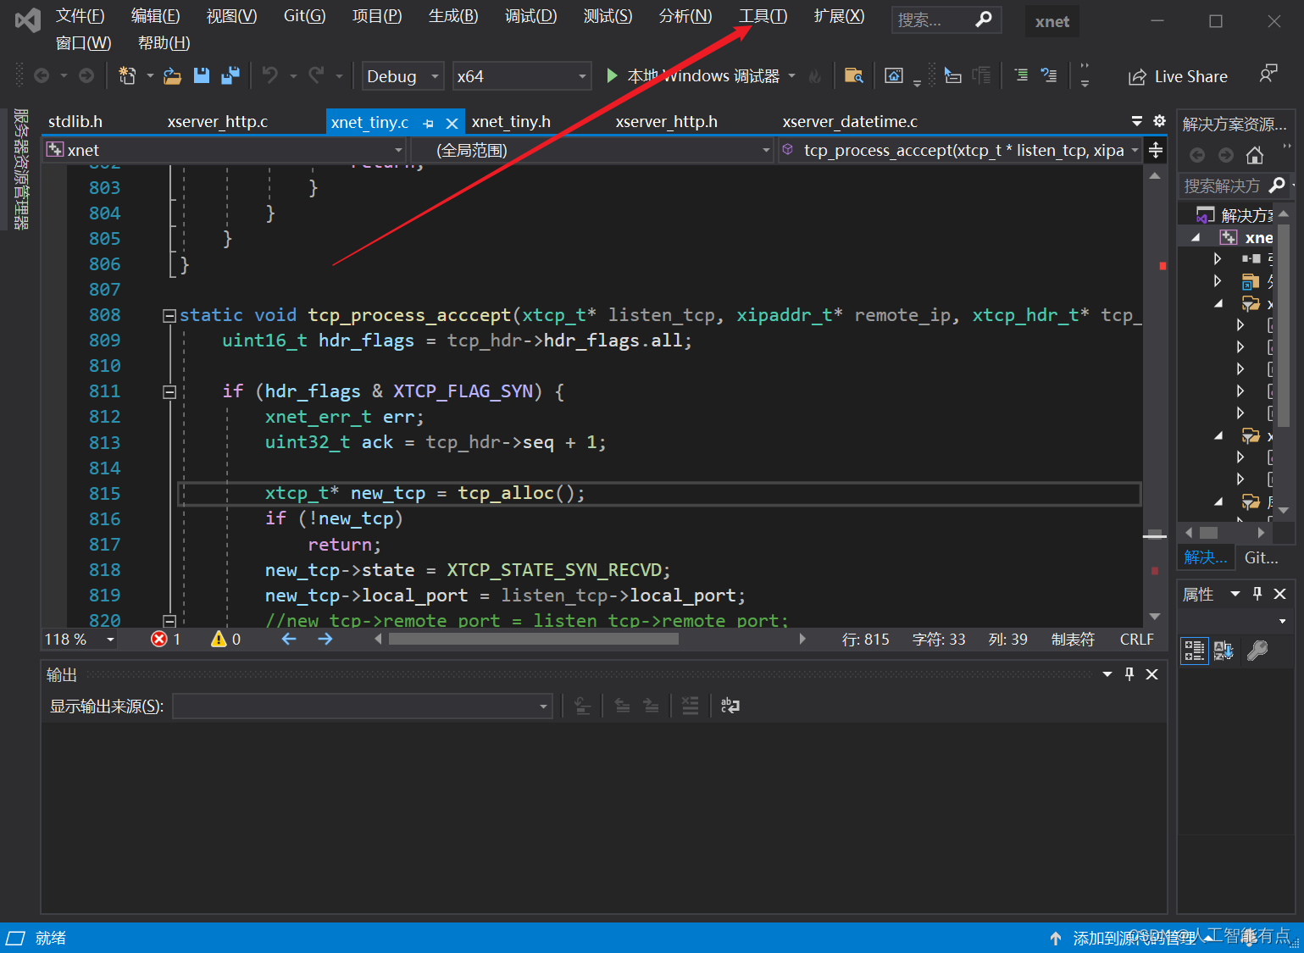Click the property pages wrench icon

(1257, 651)
